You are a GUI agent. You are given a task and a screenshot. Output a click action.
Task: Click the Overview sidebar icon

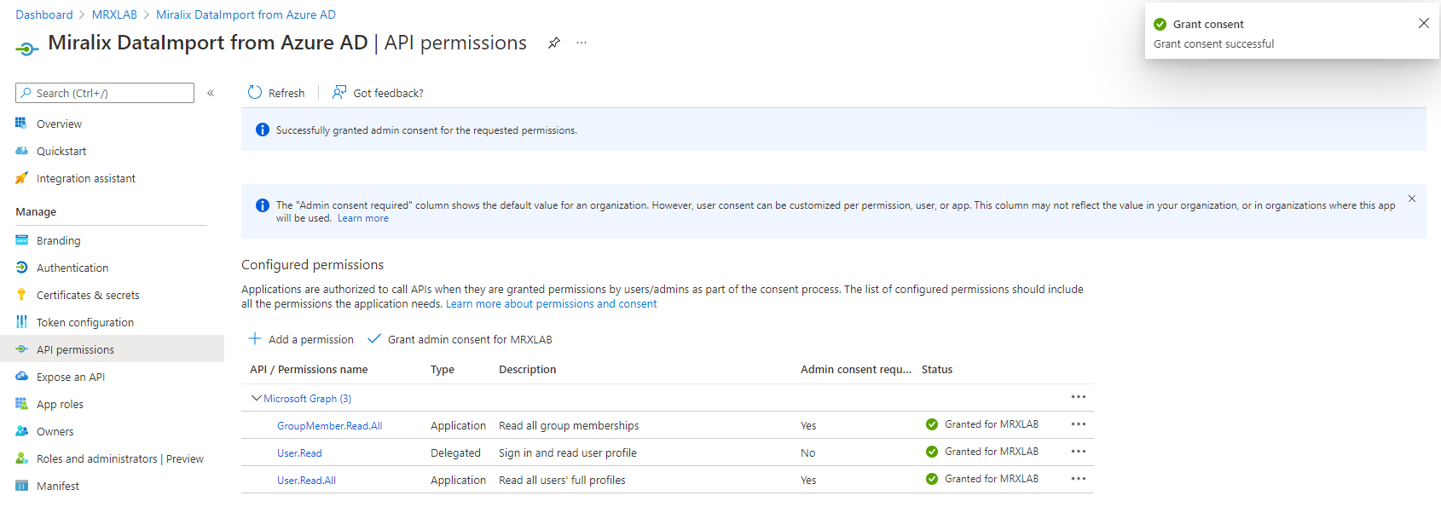[x=21, y=124]
